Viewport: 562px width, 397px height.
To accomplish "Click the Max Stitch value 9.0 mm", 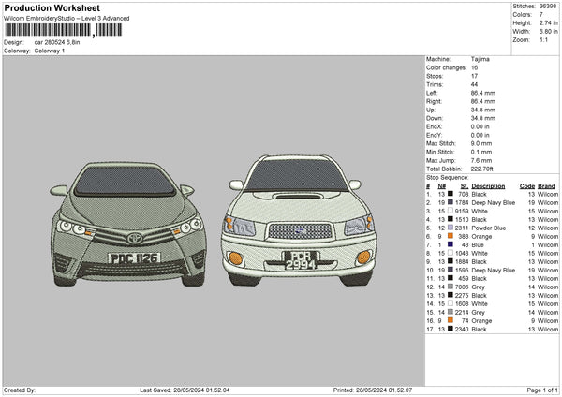I will coord(481,143).
